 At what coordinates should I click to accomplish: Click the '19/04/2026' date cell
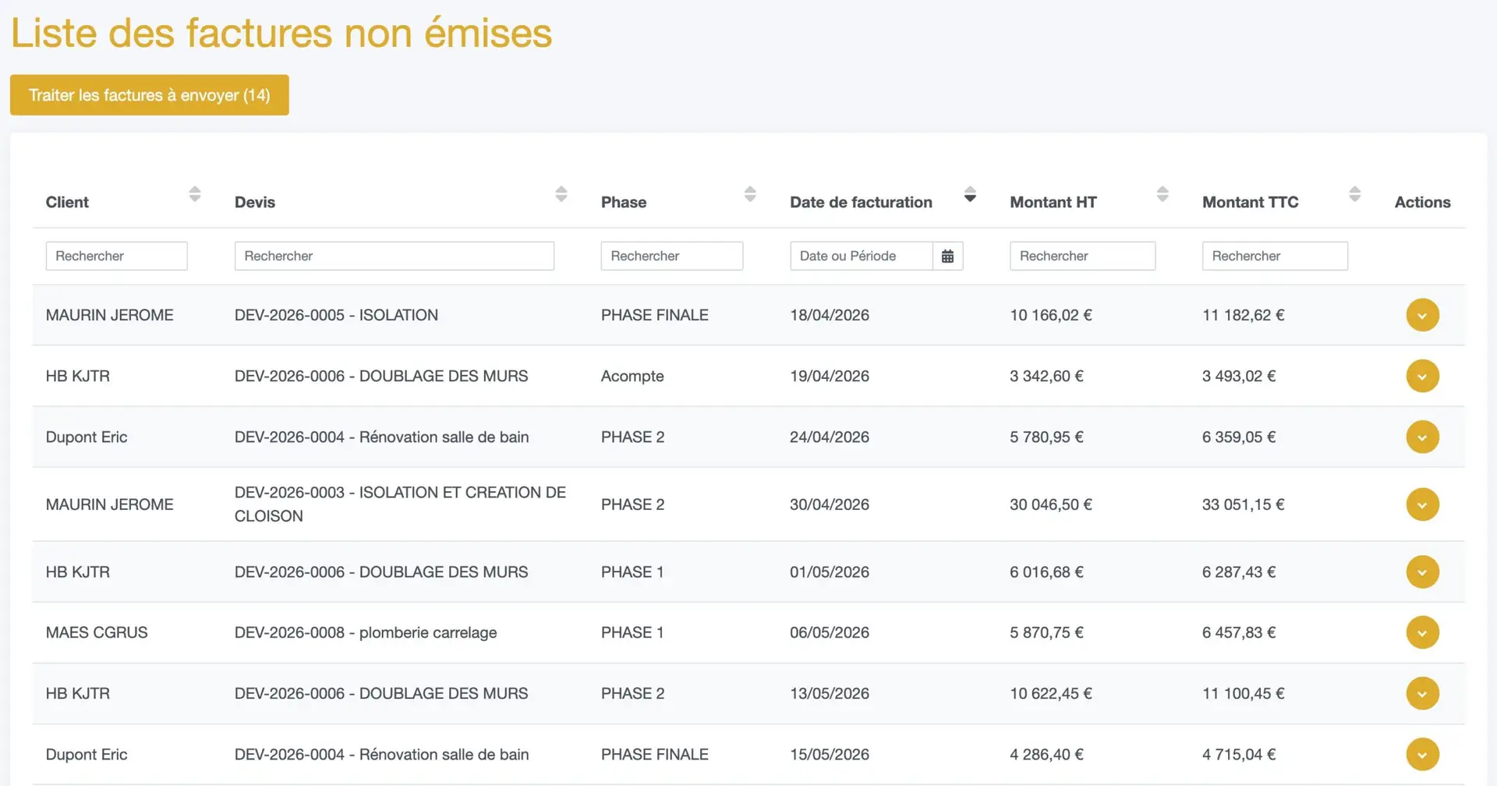830,376
